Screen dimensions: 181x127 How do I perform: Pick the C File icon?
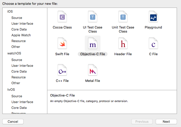tap(153, 43)
